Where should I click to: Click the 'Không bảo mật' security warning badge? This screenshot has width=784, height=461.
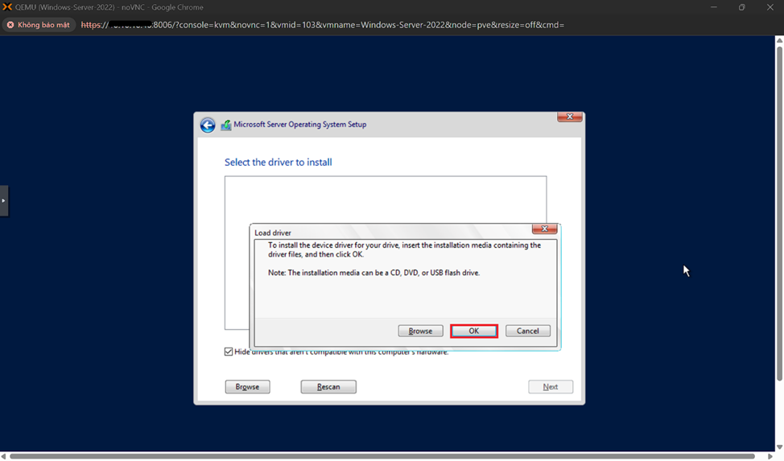click(39, 25)
